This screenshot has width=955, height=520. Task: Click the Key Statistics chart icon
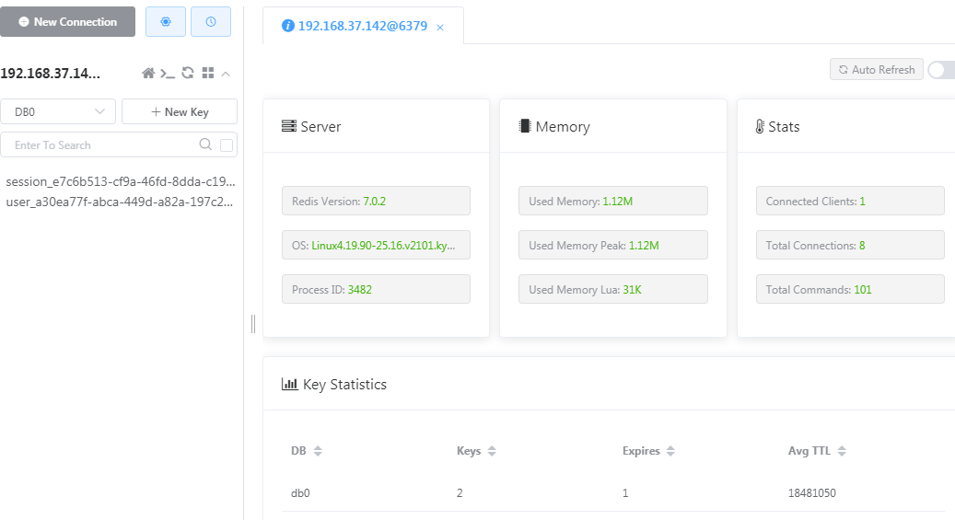click(x=289, y=384)
